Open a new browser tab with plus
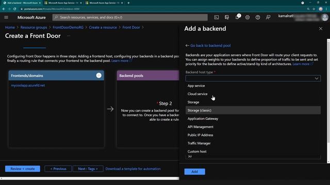 (x=128, y=3)
